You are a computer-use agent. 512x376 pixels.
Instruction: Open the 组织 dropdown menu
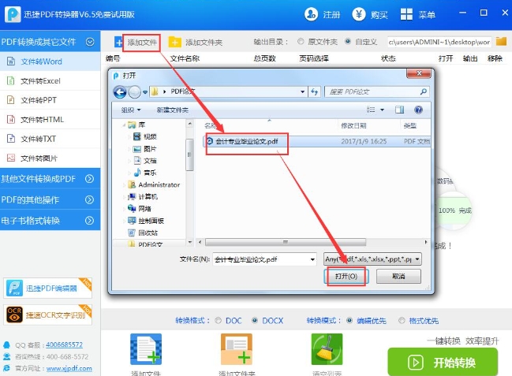[131, 110]
